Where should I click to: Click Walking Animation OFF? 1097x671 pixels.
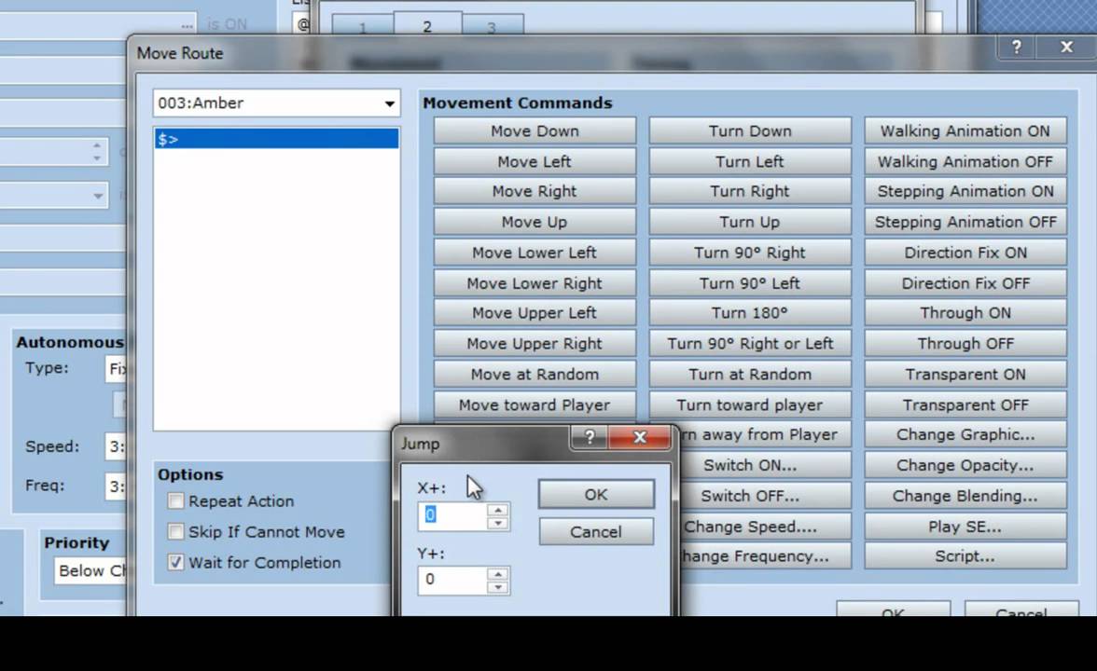(x=965, y=161)
